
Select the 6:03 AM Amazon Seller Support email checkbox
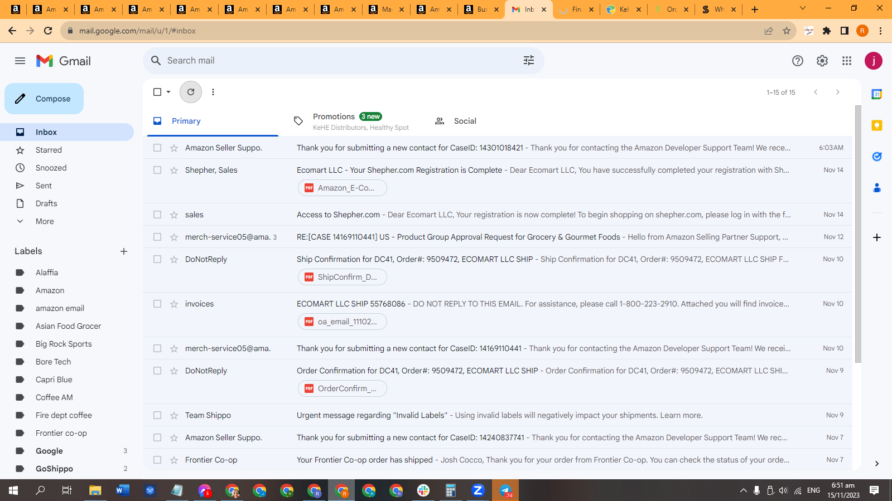(157, 148)
